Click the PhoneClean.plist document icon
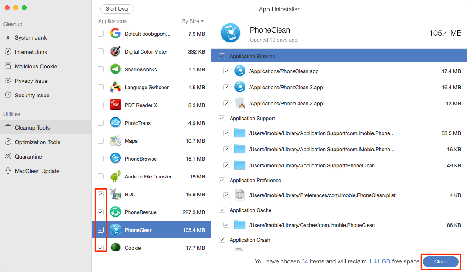467x272 pixels. (x=240, y=195)
